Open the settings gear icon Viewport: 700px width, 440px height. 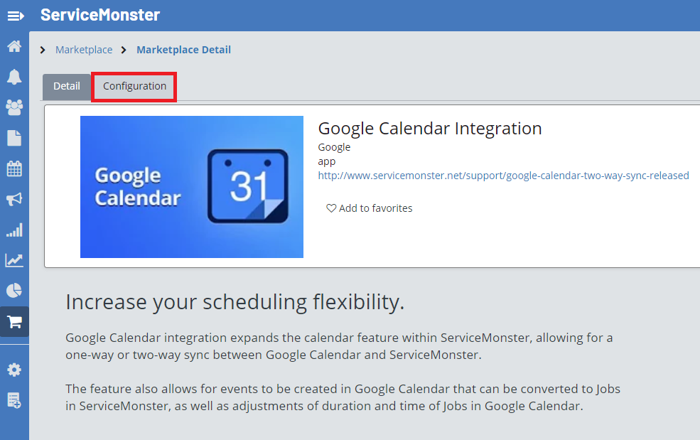(14, 370)
